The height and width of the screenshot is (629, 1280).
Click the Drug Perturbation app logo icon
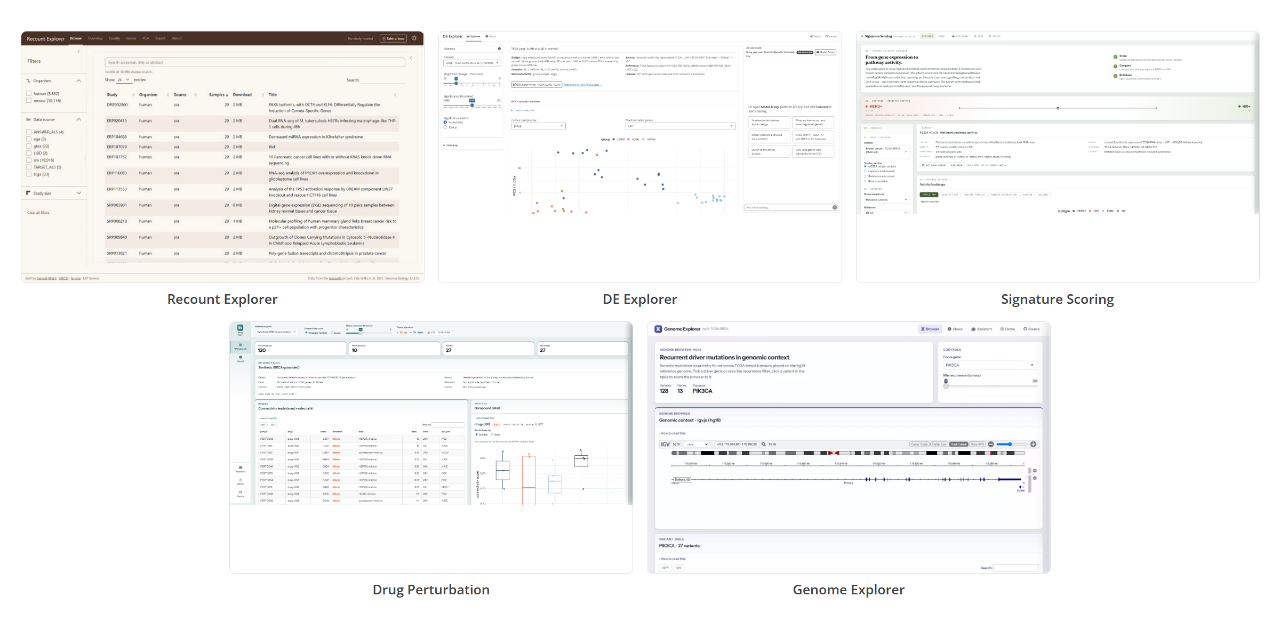tap(240, 328)
